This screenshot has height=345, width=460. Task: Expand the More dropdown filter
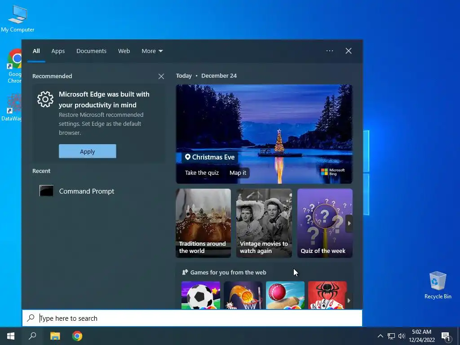152,51
